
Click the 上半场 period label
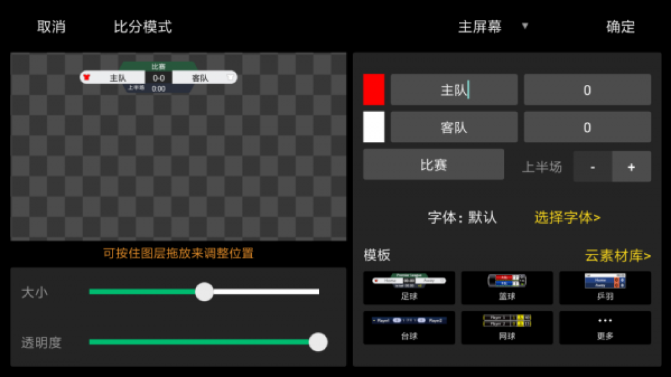(542, 167)
